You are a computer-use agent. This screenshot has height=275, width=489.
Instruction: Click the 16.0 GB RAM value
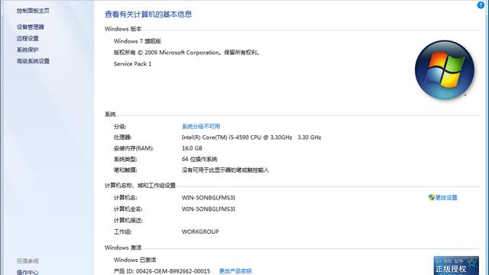click(x=192, y=148)
